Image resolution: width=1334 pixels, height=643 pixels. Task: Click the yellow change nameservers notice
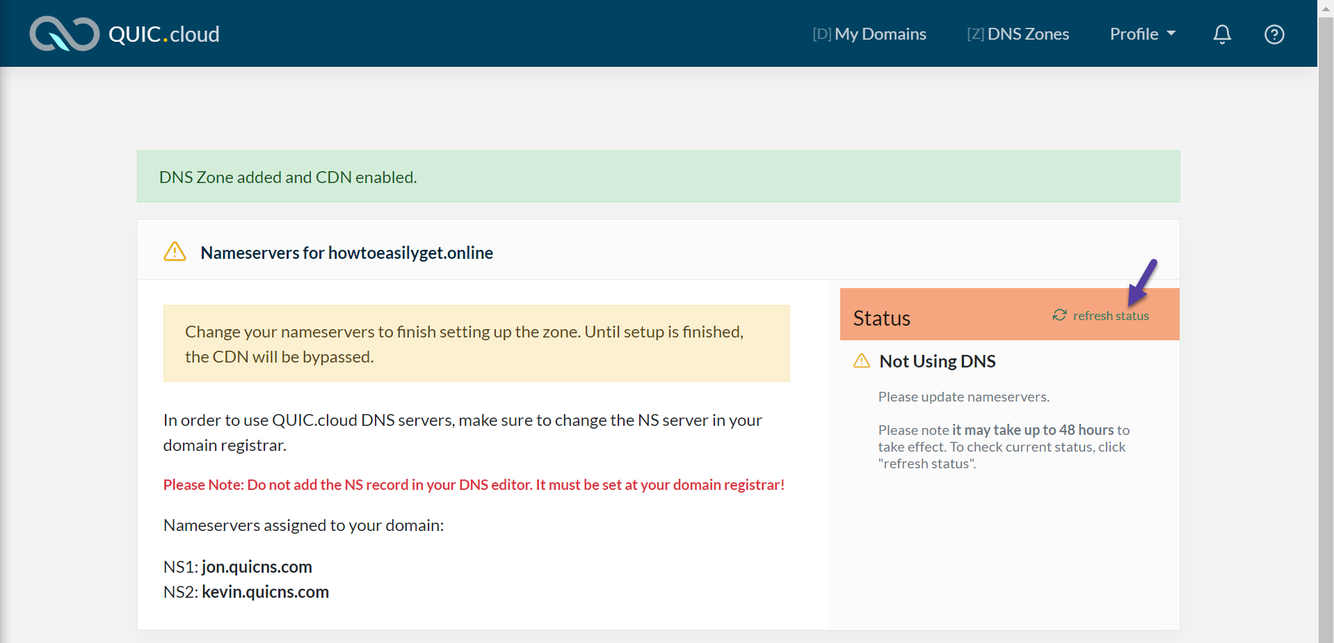[476, 344]
